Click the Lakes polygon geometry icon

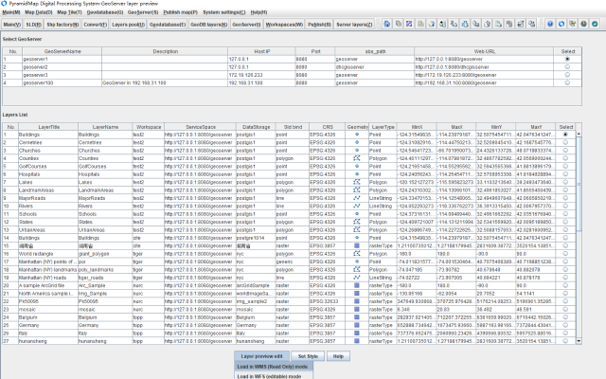pyautogui.click(x=357, y=182)
